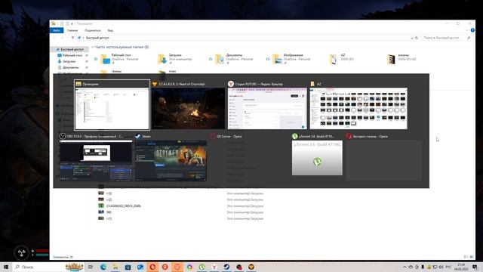Click the Explorer search field

point(447,38)
